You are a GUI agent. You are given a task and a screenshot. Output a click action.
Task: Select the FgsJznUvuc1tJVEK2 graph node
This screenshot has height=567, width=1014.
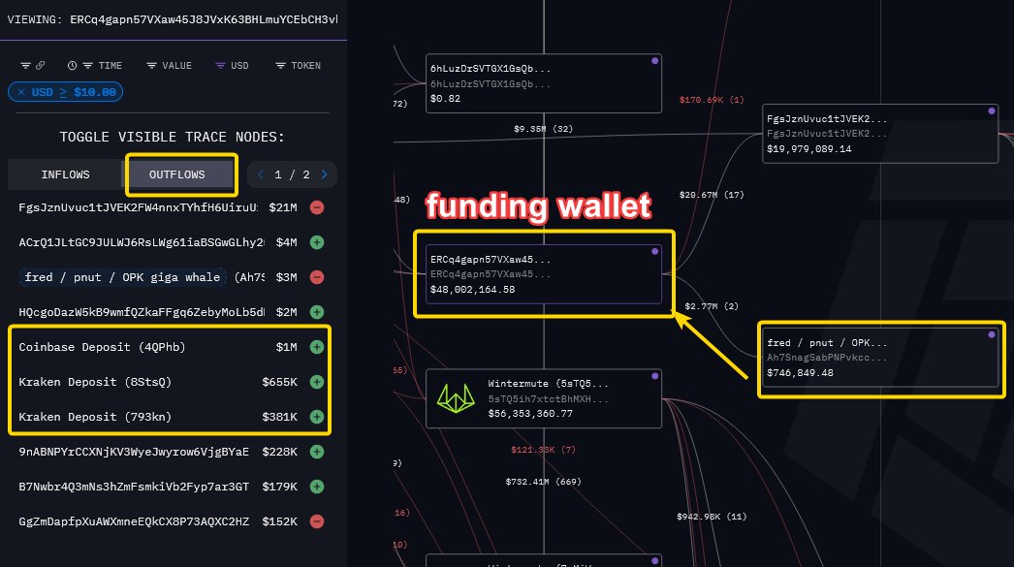pos(880,134)
